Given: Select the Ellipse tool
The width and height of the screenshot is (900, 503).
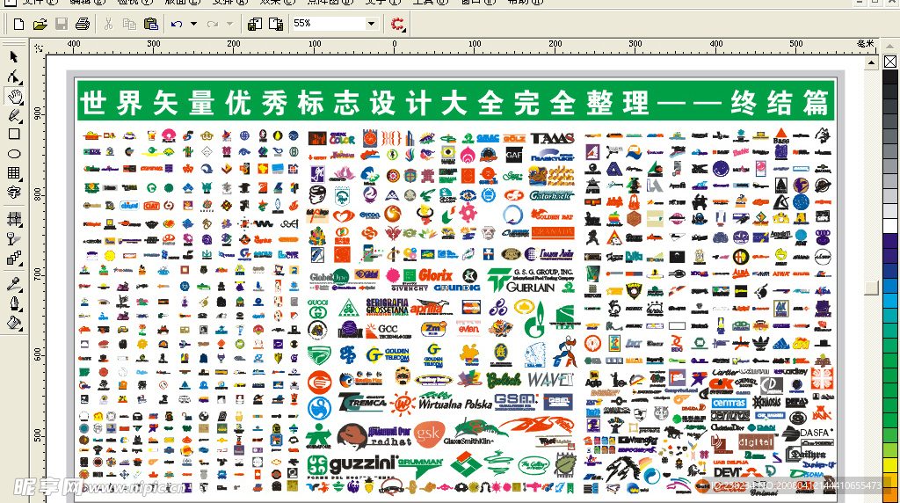Looking at the screenshot, I should pyautogui.click(x=14, y=154).
